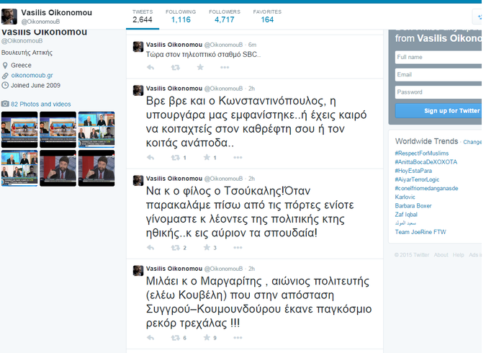Click the Βουλευτής Αττικής bio text
The height and width of the screenshot is (353, 504).
pyautogui.click(x=27, y=53)
